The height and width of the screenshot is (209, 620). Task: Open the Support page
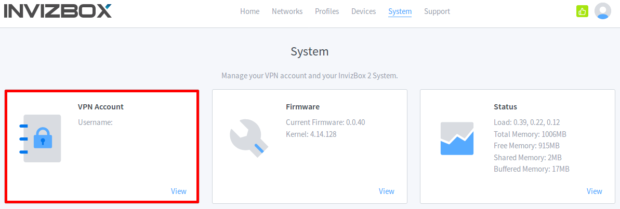click(437, 11)
